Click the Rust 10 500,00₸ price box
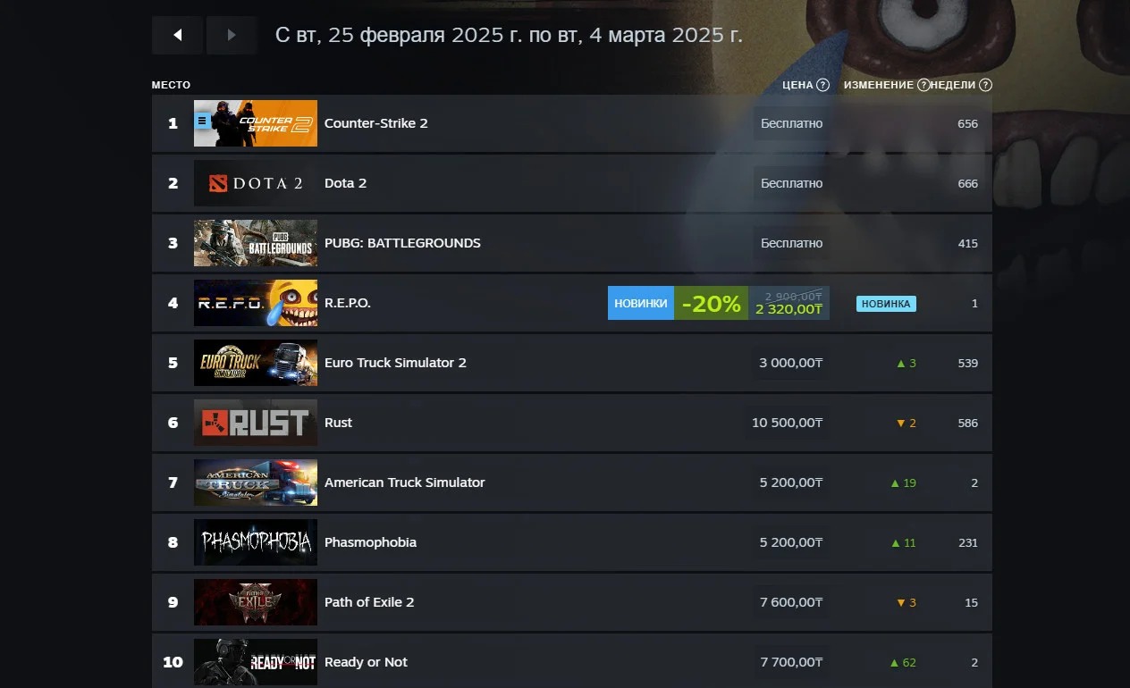The height and width of the screenshot is (688, 1130). (787, 423)
